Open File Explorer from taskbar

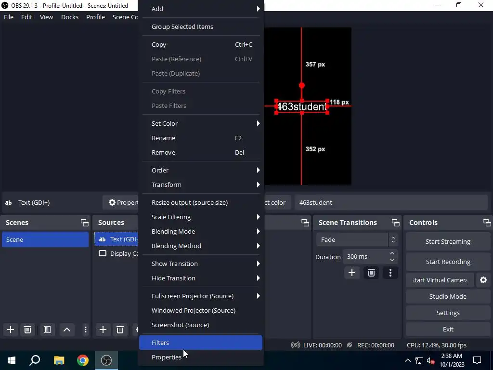pos(59,360)
